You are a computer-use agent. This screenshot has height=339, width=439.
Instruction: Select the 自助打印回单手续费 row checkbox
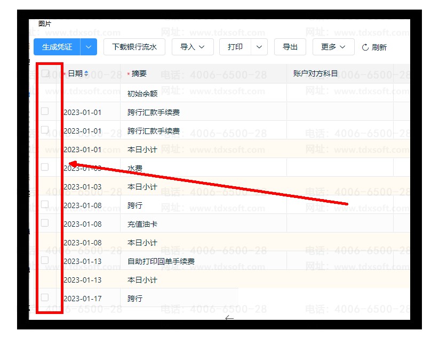(x=45, y=260)
